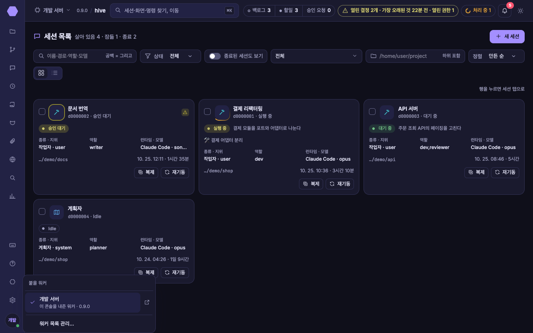533x333 pixels.
Task: Focus the 이름·경로·역할·모델 filter field
Action: pos(85,56)
